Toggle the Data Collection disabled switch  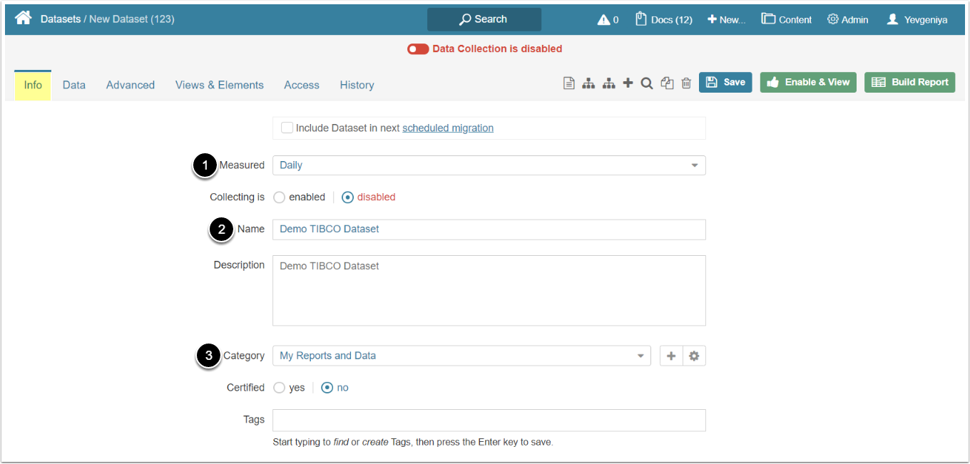(x=418, y=49)
